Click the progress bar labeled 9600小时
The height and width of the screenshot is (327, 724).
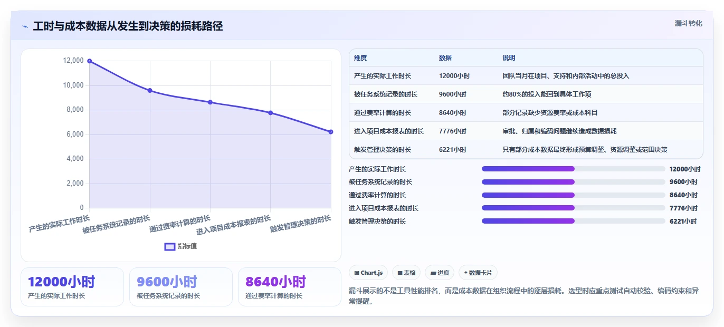(574, 182)
